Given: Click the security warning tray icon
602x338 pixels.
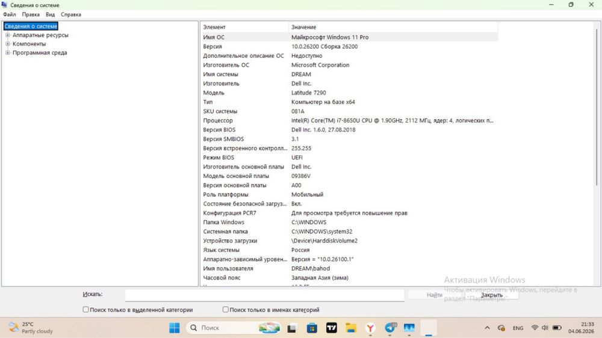Looking at the screenshot, I should (501, 328).
